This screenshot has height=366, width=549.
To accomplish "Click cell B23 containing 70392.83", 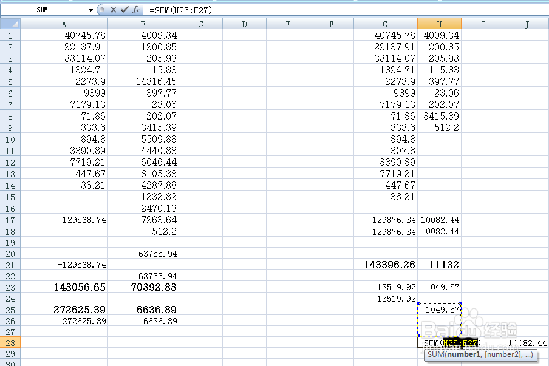I will (143, 287).
